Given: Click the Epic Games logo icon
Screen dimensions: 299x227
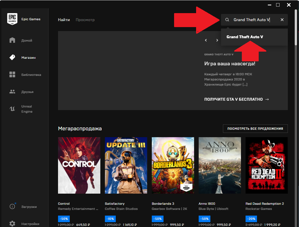Looking at the screenshot, I should (12, 19).
